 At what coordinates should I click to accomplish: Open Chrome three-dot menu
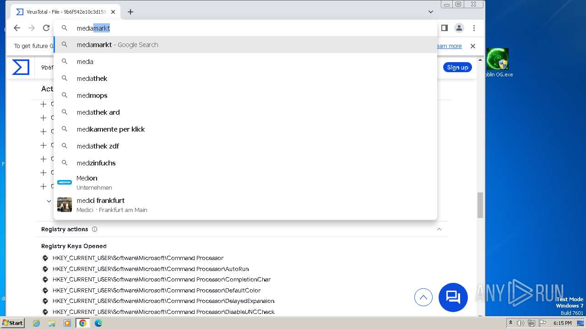[474, 28]
